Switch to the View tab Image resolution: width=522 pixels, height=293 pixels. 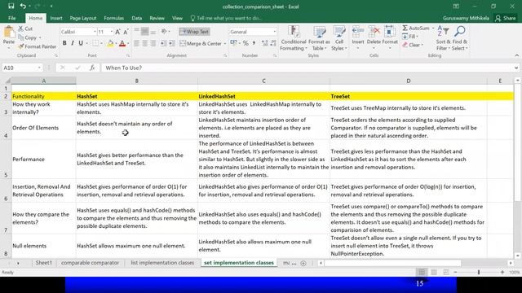pos(177,18)
